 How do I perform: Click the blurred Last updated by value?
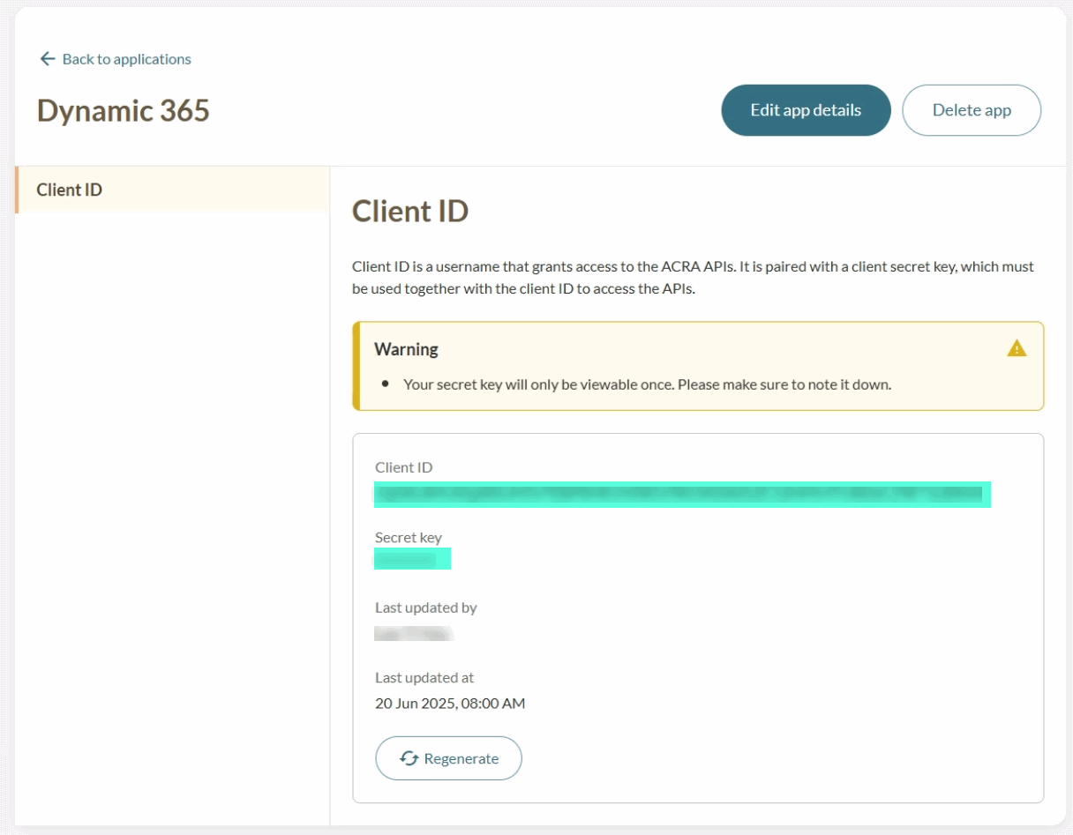click(414, 633)
